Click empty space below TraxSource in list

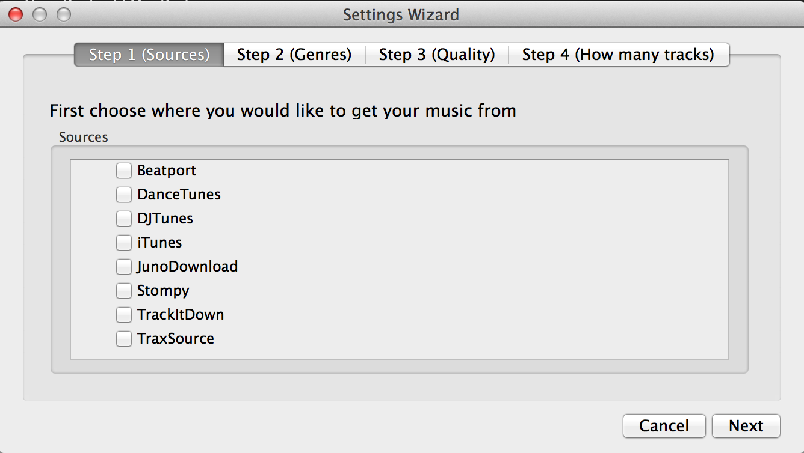point(400,354)
